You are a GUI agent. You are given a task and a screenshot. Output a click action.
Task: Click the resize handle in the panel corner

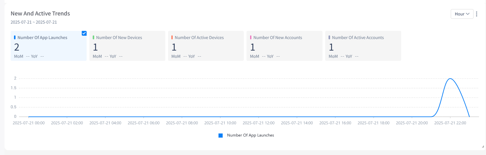tap(483, 147)
